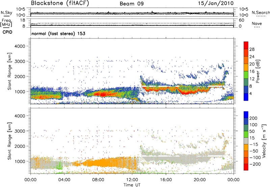Select the bright blue bottom Power colorbar segment
270x187 pixels.
(246, 97)
